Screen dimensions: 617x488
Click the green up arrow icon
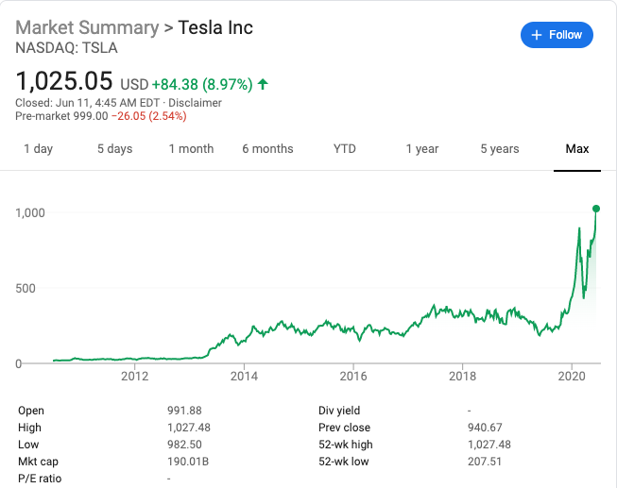[x=263, y=85]
